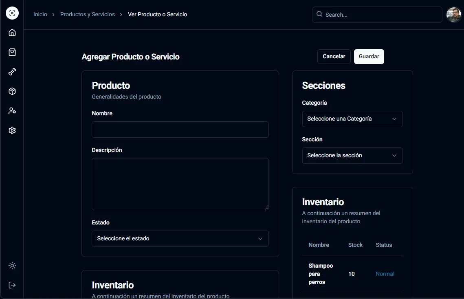Open the Home icon in the sidebar
Screen dimensions: 464x299
pos(12,32)
